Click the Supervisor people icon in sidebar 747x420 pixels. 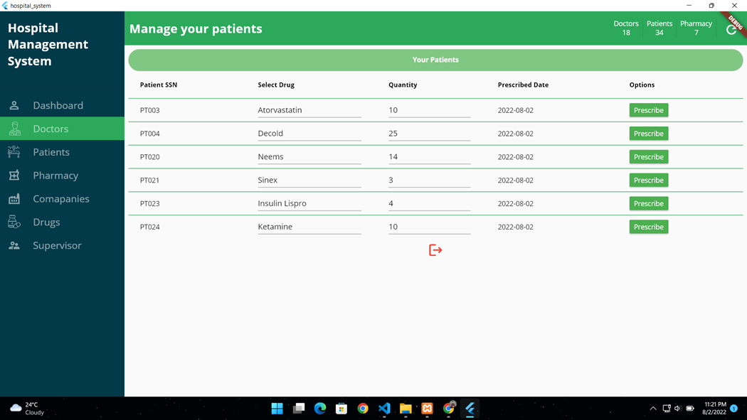click(14, 245)
